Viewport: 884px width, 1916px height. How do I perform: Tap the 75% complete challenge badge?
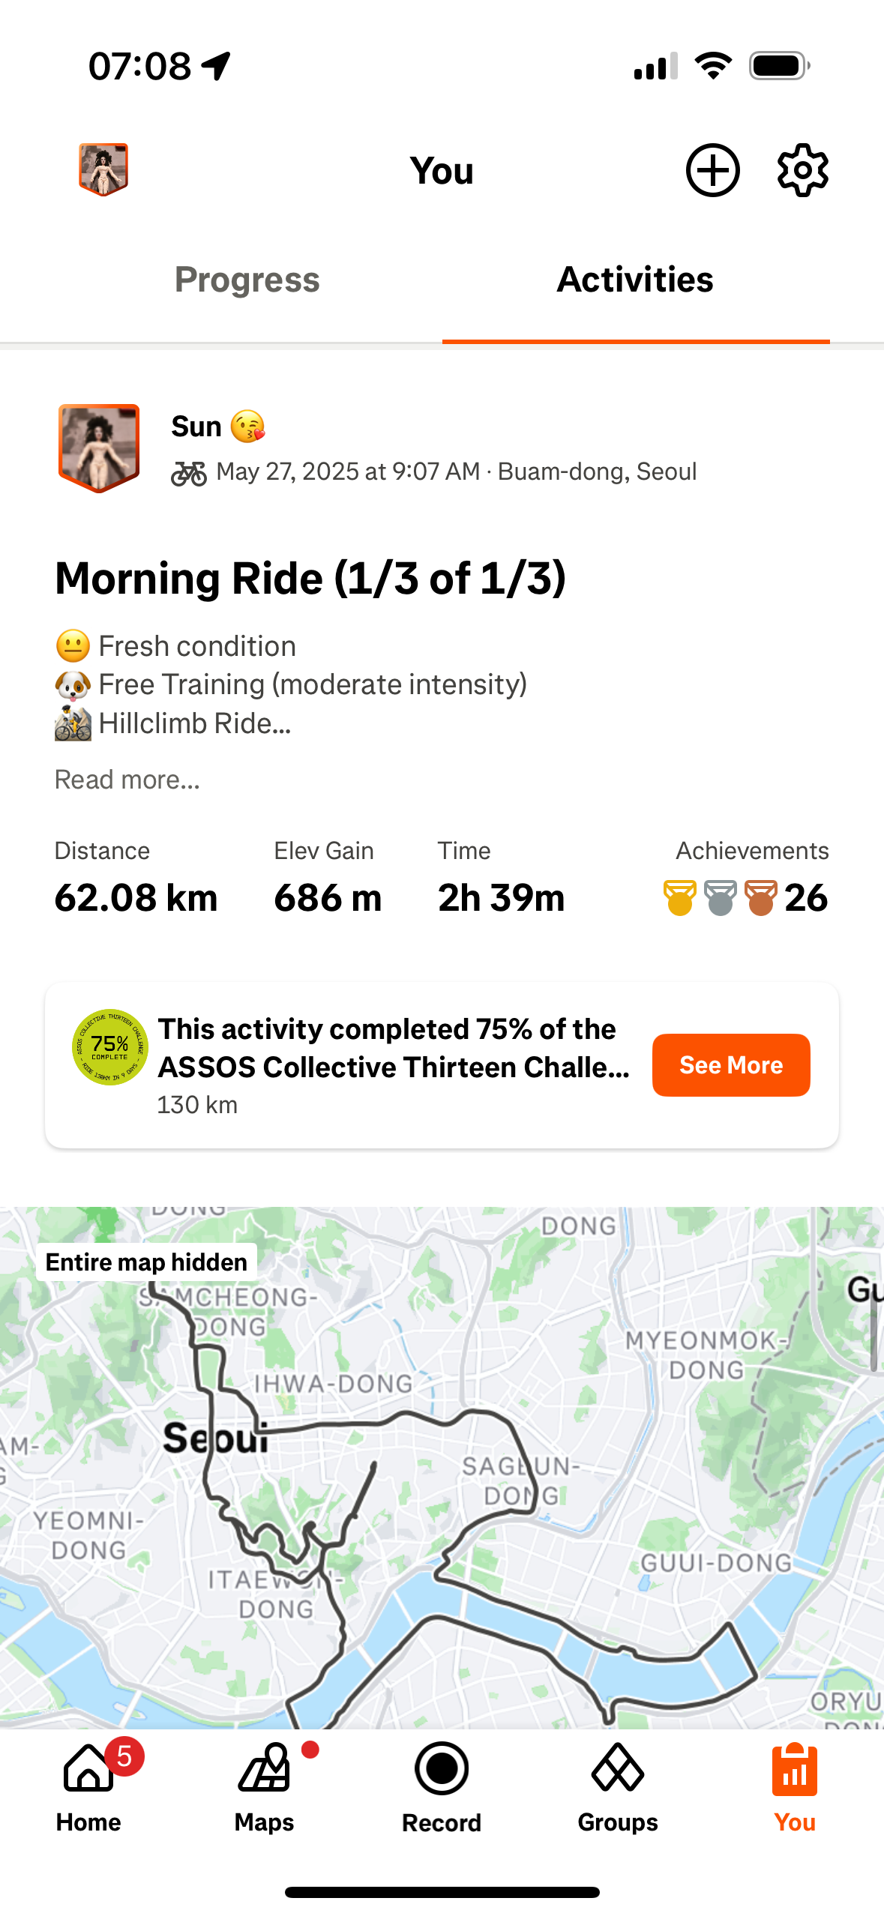(109, 1046)
